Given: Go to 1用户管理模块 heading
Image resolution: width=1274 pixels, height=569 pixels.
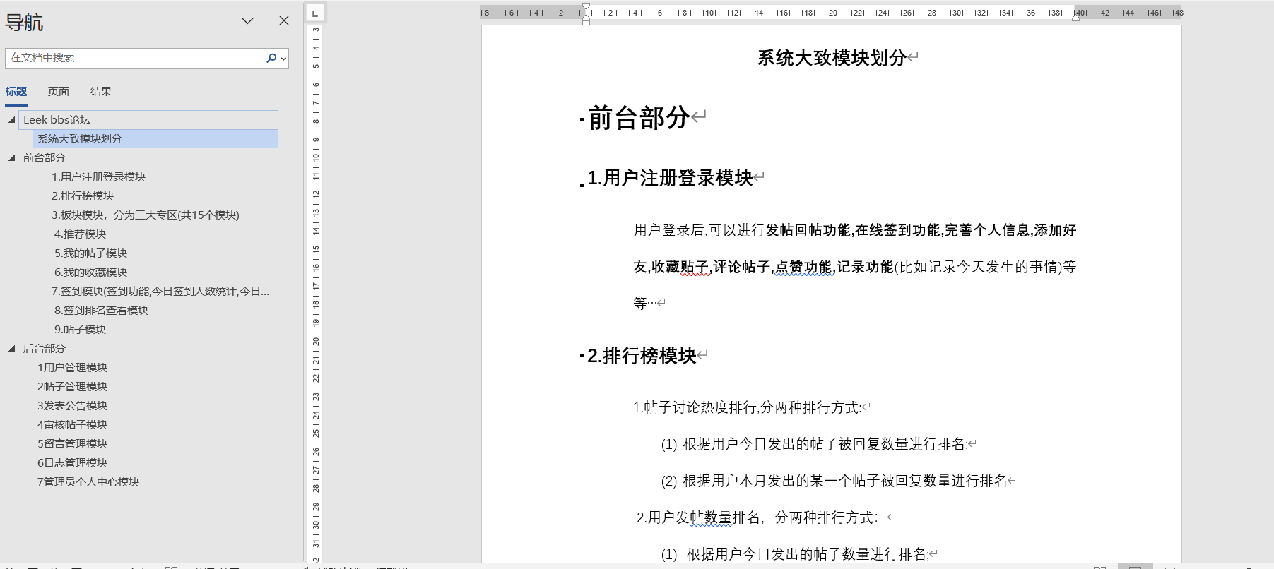Looking at the screenshot, I should tap(72, 368).
